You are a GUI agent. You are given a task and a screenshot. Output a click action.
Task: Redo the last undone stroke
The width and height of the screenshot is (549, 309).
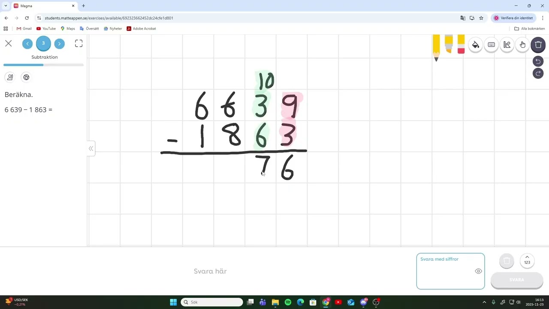(538, 73)
